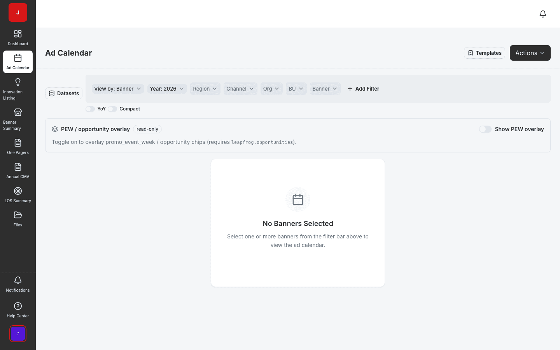
Task: Enable the Compact switch
Action: [x=112, y=109]
